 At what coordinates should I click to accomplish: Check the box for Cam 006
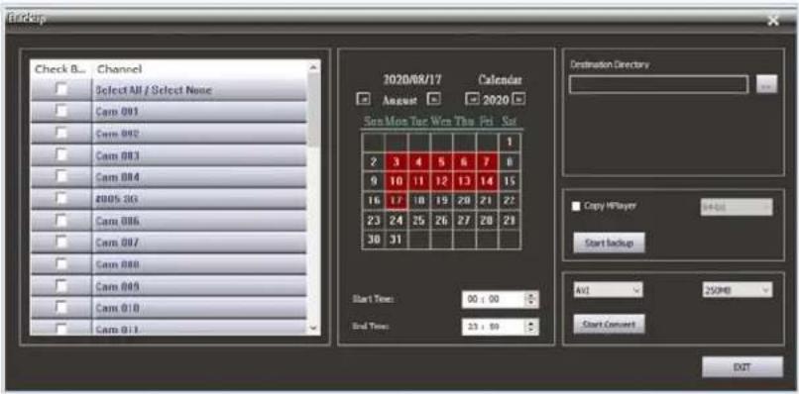coord(61,221)
